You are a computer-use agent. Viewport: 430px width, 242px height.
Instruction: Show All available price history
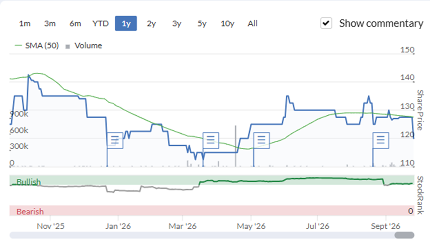253,24
